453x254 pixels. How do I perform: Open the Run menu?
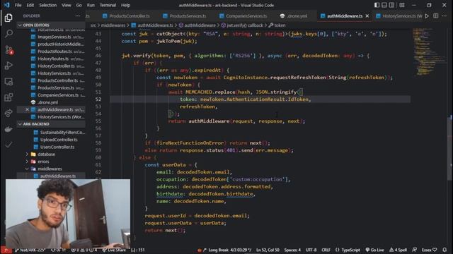(x=91, y=5)
